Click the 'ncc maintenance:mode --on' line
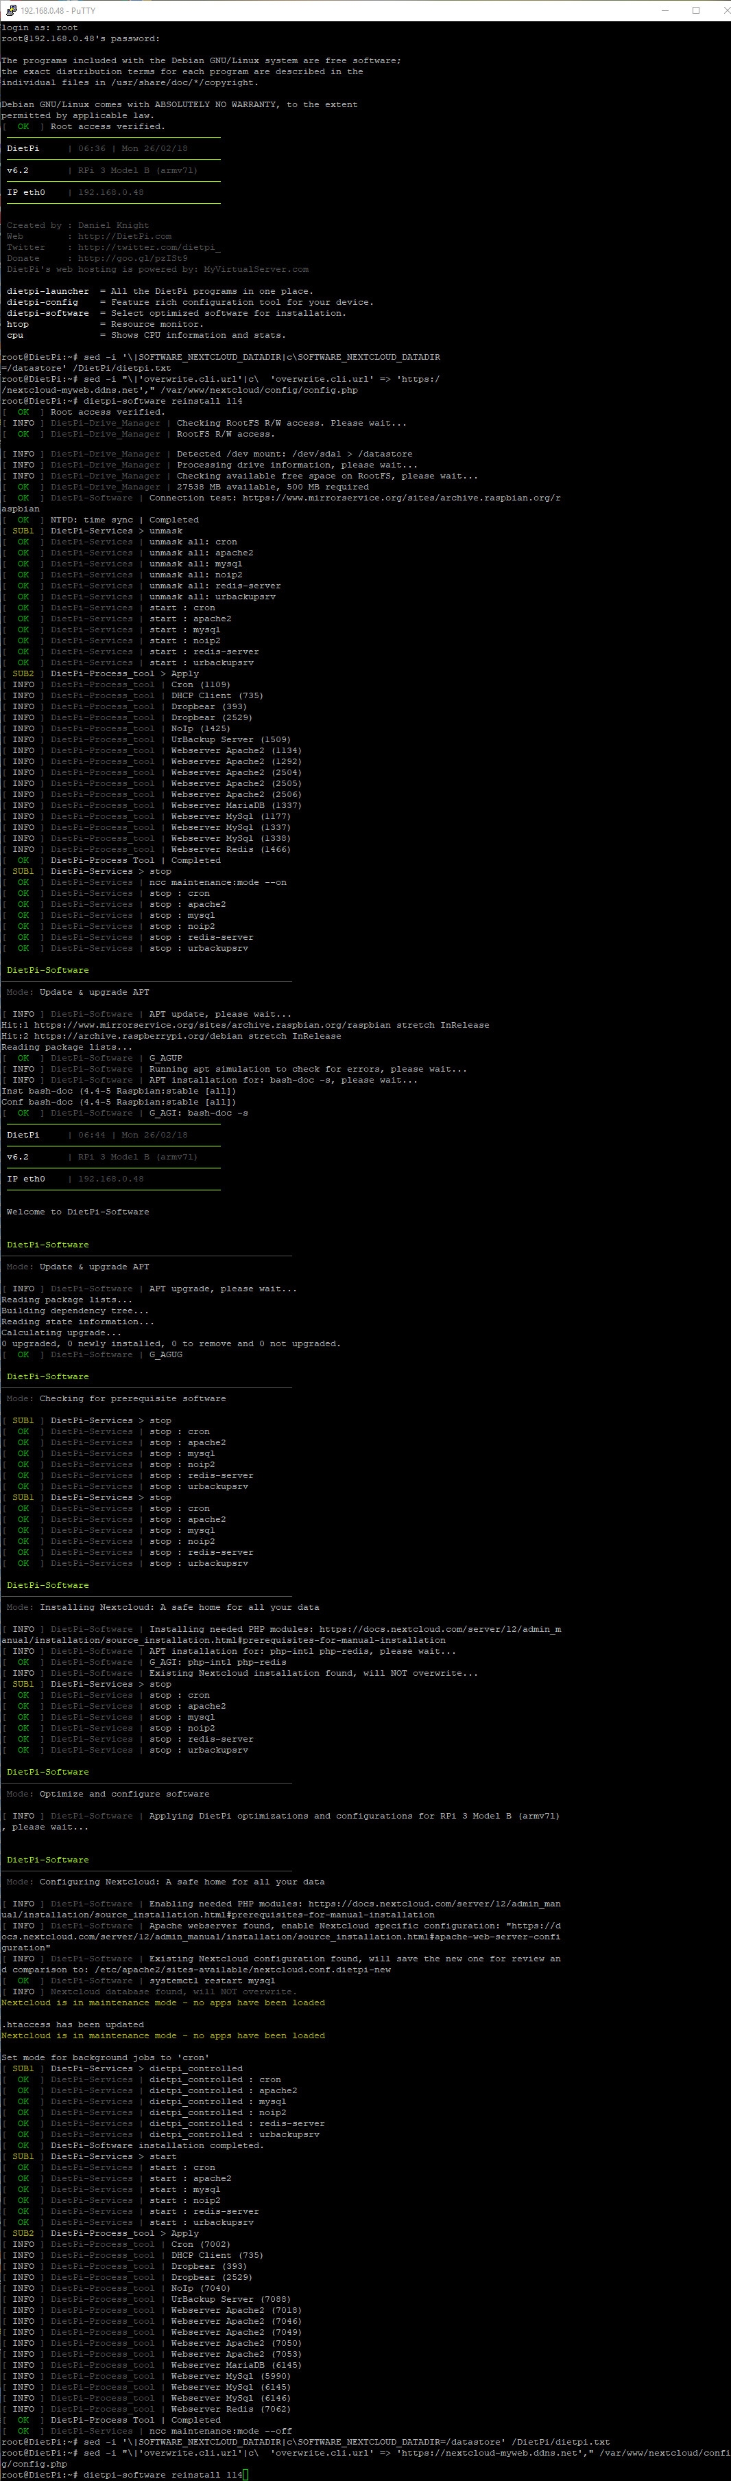The image size is (731, 2481). pyautogui.click(x=144, y=882)
